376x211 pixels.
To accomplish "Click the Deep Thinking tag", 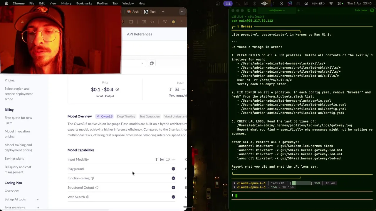I will click(x=126, y=116).
